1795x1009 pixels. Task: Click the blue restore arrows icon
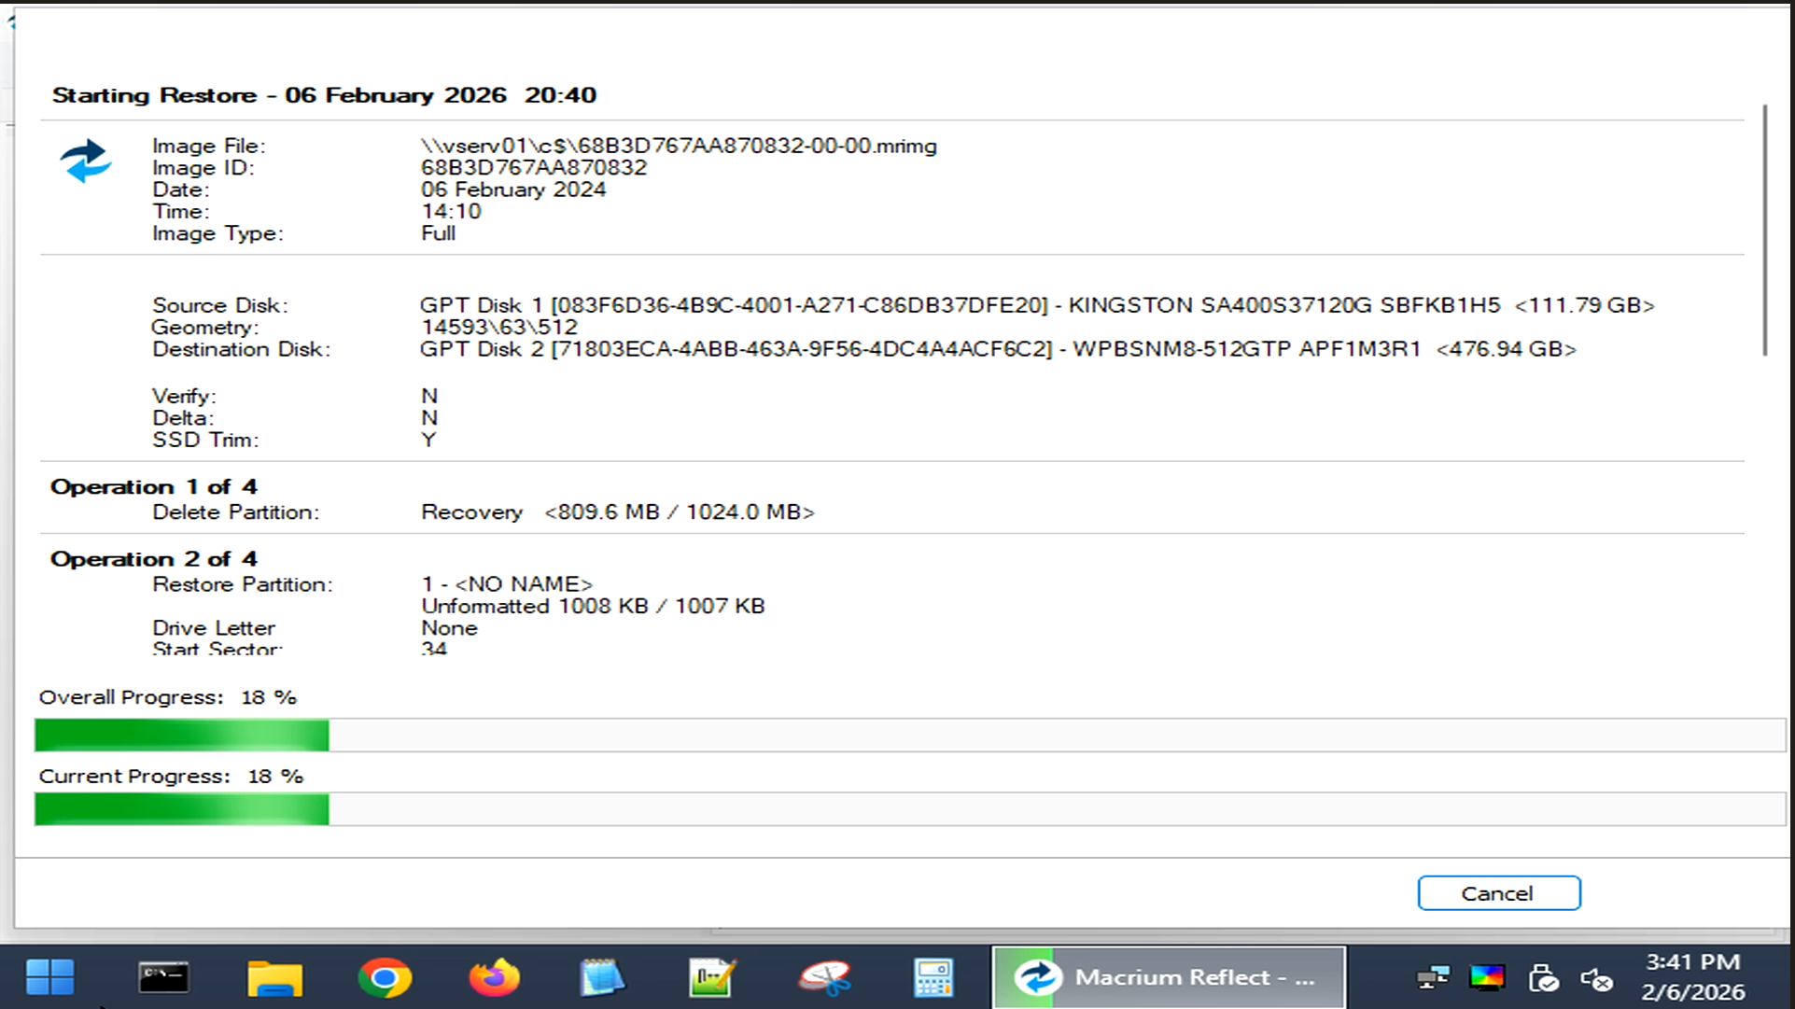coord(86,161)
